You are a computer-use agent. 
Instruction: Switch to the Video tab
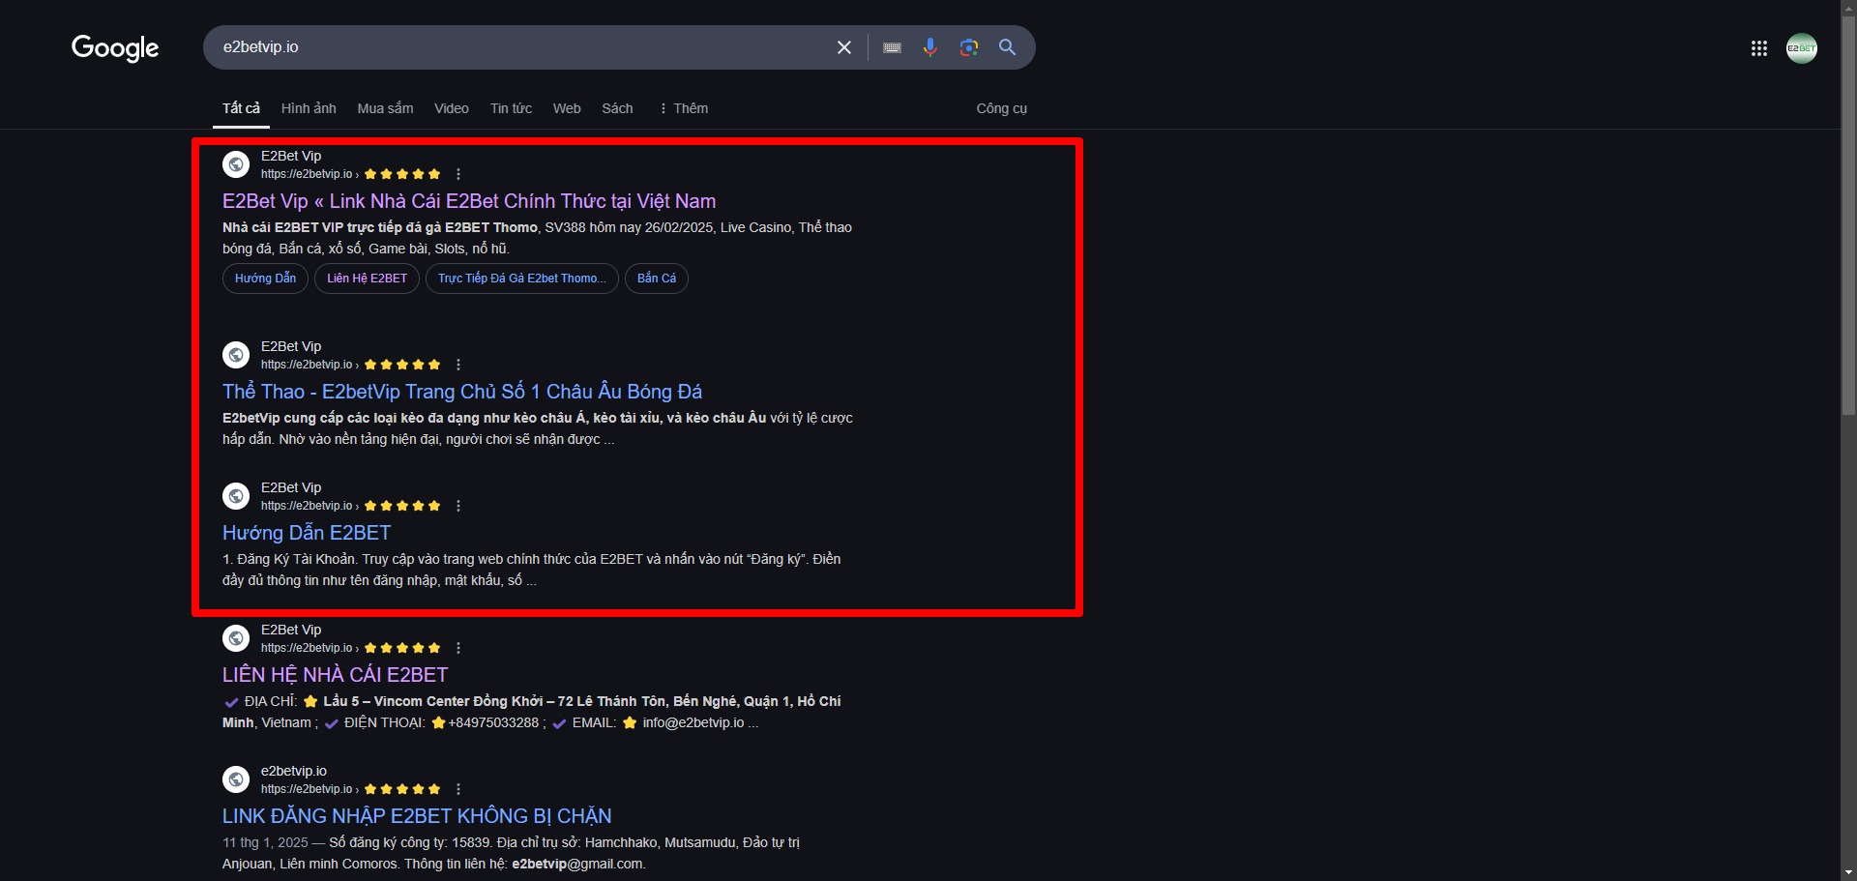tap(452, 108)
